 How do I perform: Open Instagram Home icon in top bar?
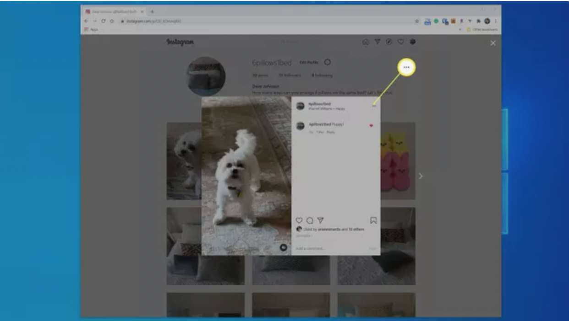pos(365,42)
